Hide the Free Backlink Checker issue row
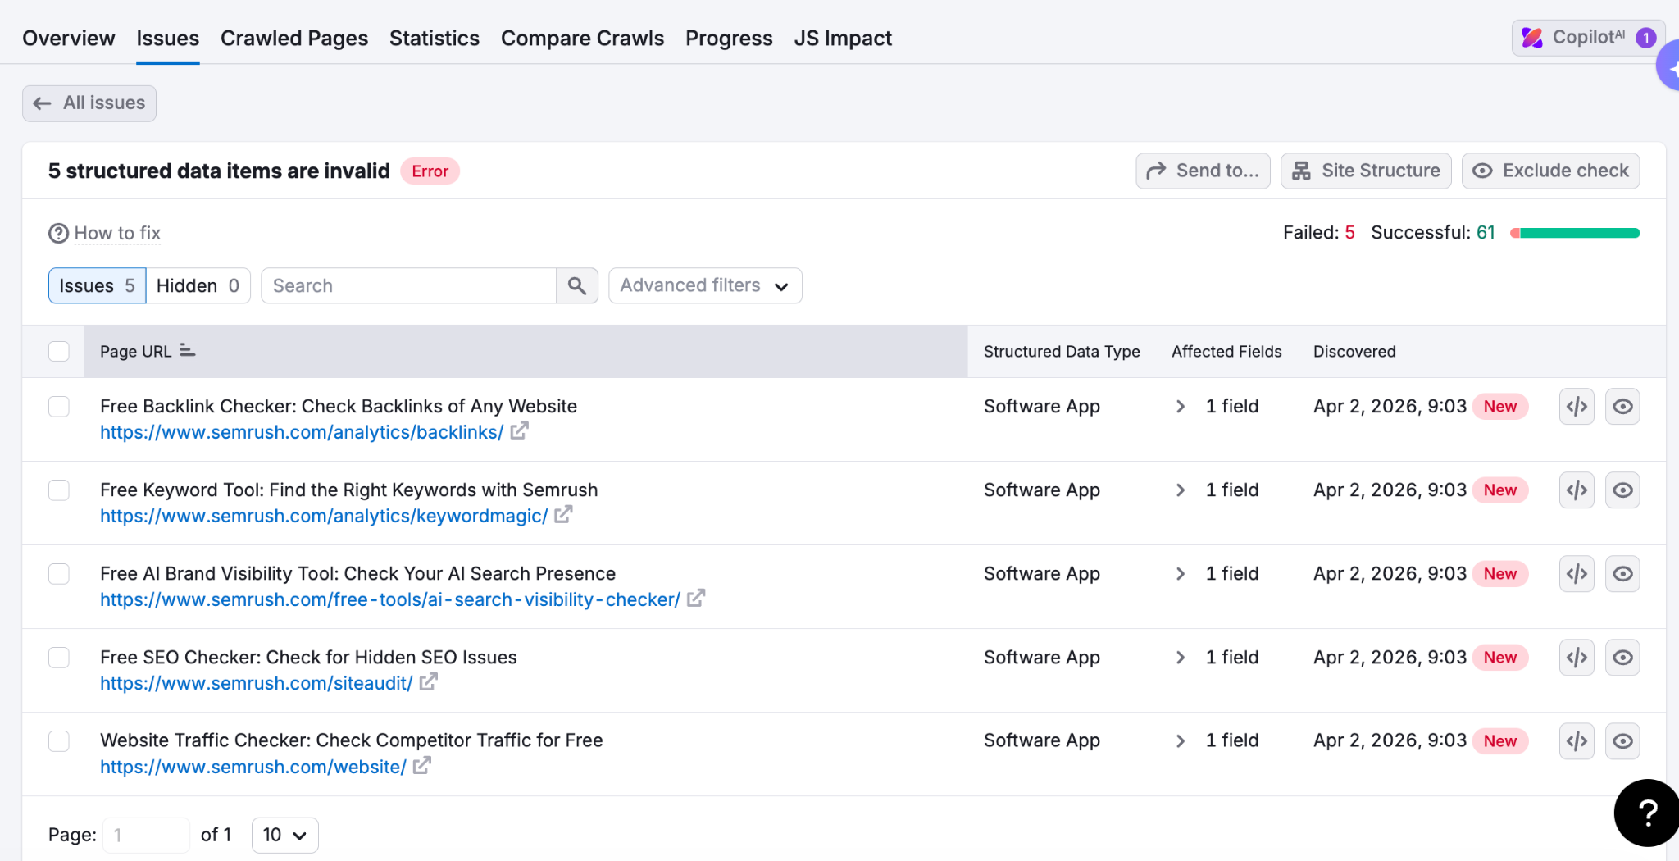Image resolution: width=1679 pixels, height=861 pixels. tap(1622, 407)
